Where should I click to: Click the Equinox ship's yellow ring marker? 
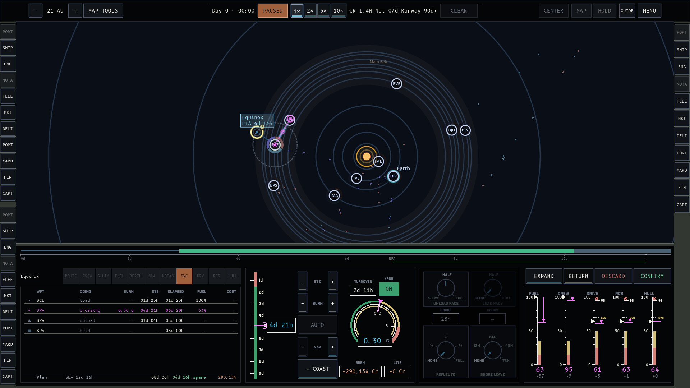pyautogui.click(x=257, y=132)
